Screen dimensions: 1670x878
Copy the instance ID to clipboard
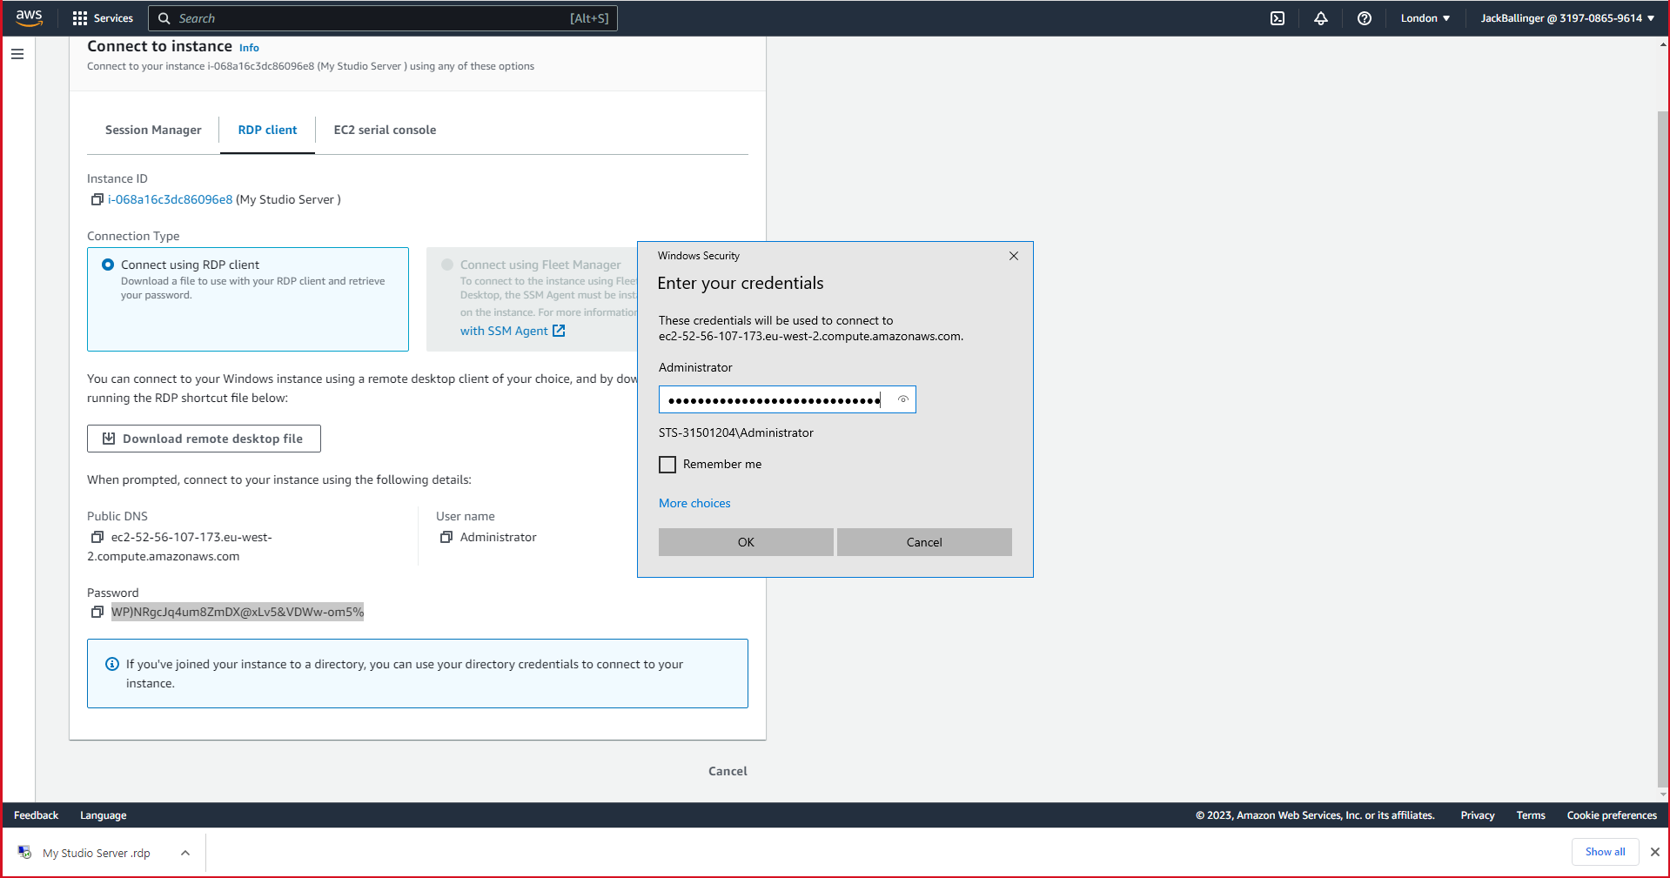[97, 200]
